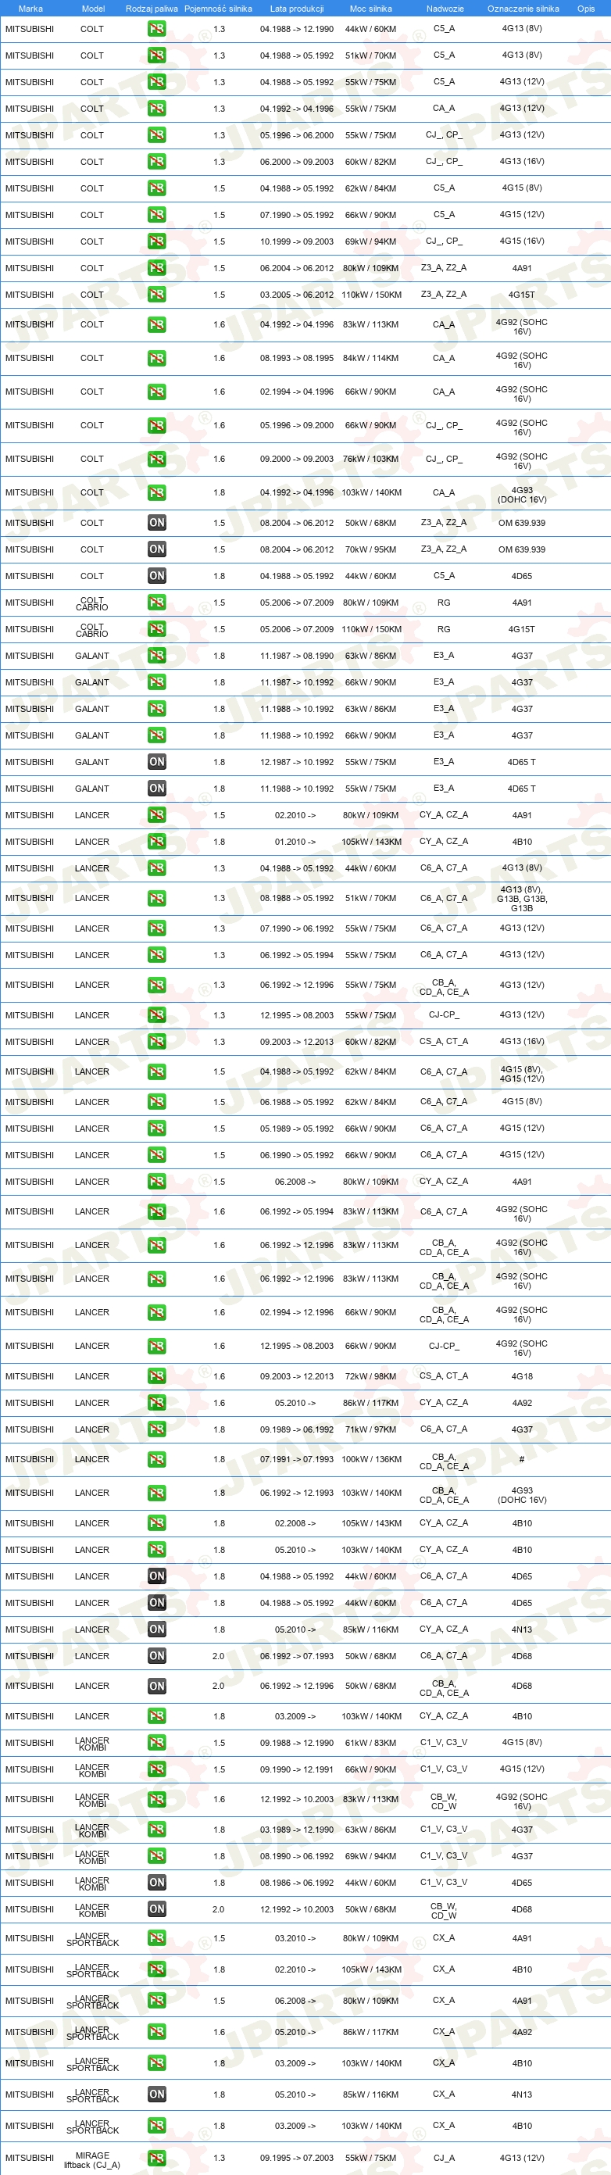The image size is (611, 2175).
Task: Click the Nadwozie column header
Action: pyautogui.click(x=445, y=9)
